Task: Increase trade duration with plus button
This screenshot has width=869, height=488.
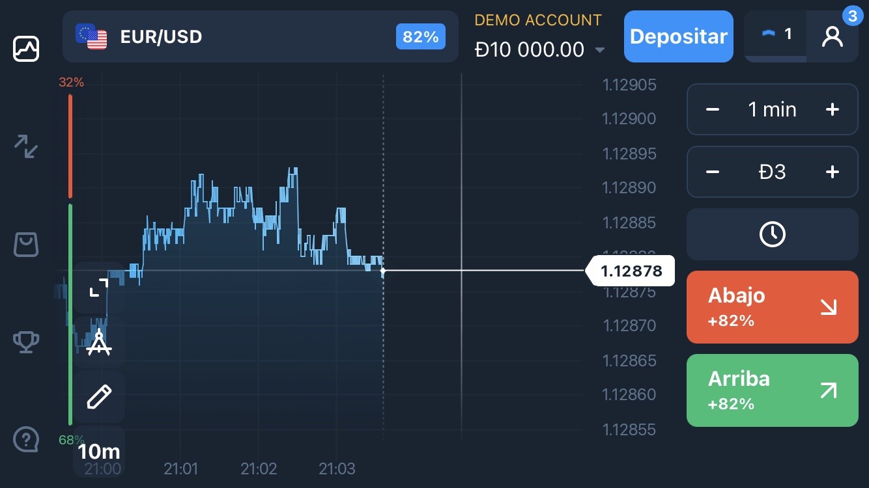Action: click(x=832, y=109)
